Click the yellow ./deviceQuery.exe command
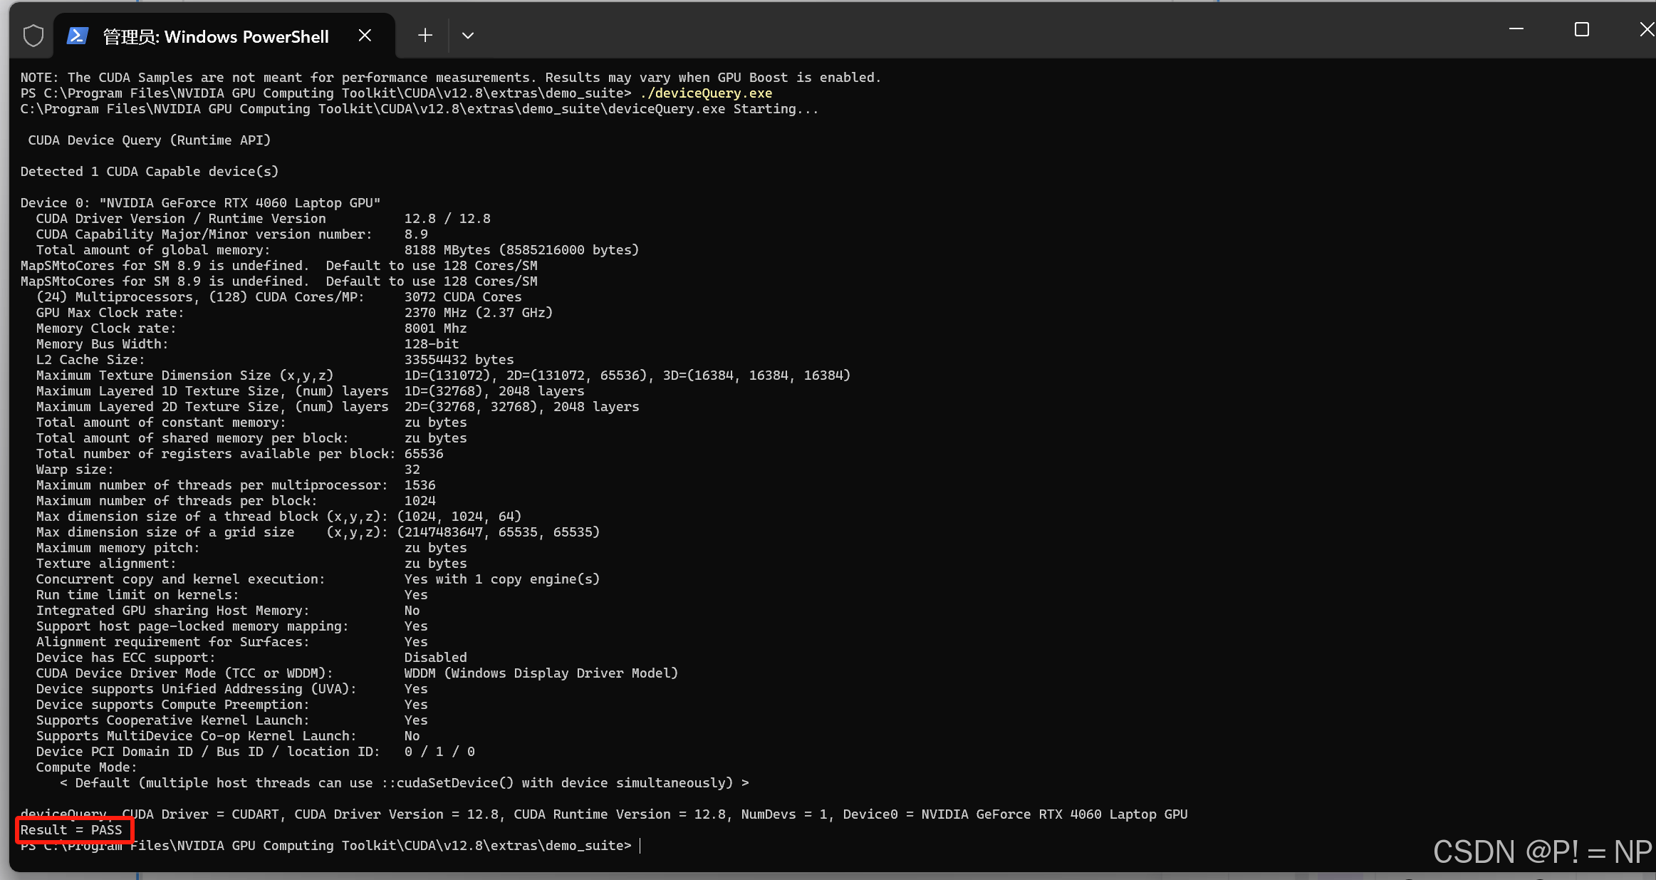Viewport: 1656px width, 880px height. click(x=705, y=93)
